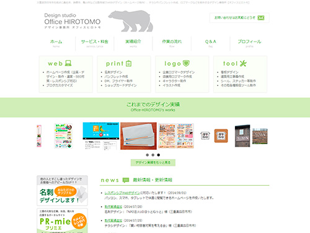Select the first carousel pagination dot
Viewport: 310px width, 233px height.
(148, 155)
